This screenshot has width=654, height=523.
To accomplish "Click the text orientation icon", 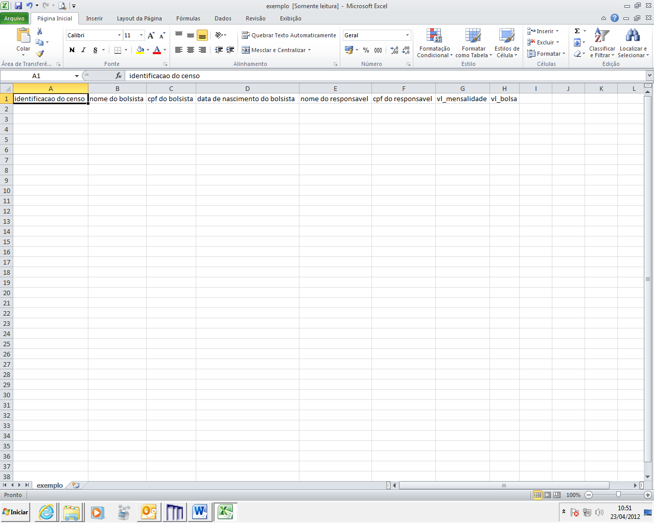I will click(220, 35).
